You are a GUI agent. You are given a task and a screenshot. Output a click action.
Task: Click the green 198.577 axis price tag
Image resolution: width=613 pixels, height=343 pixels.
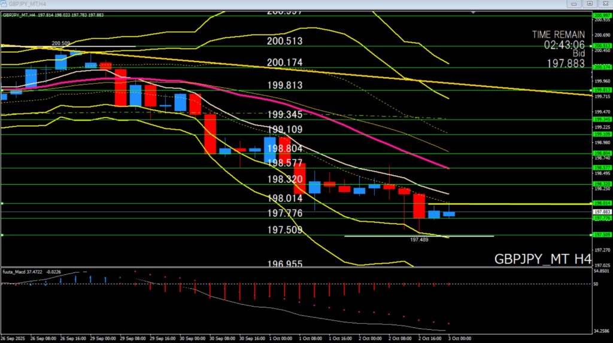[600, 168]
